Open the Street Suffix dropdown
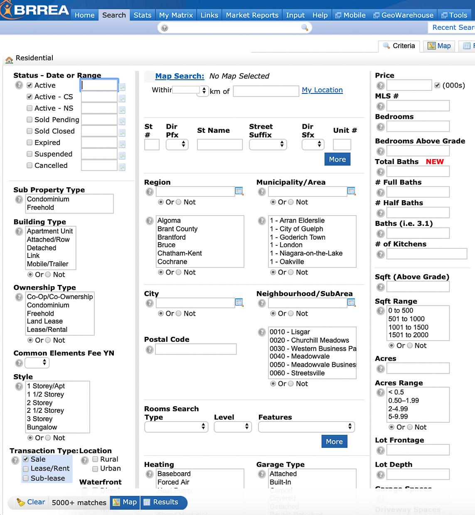This screenshot has width=475, height=515. [268, 145]
